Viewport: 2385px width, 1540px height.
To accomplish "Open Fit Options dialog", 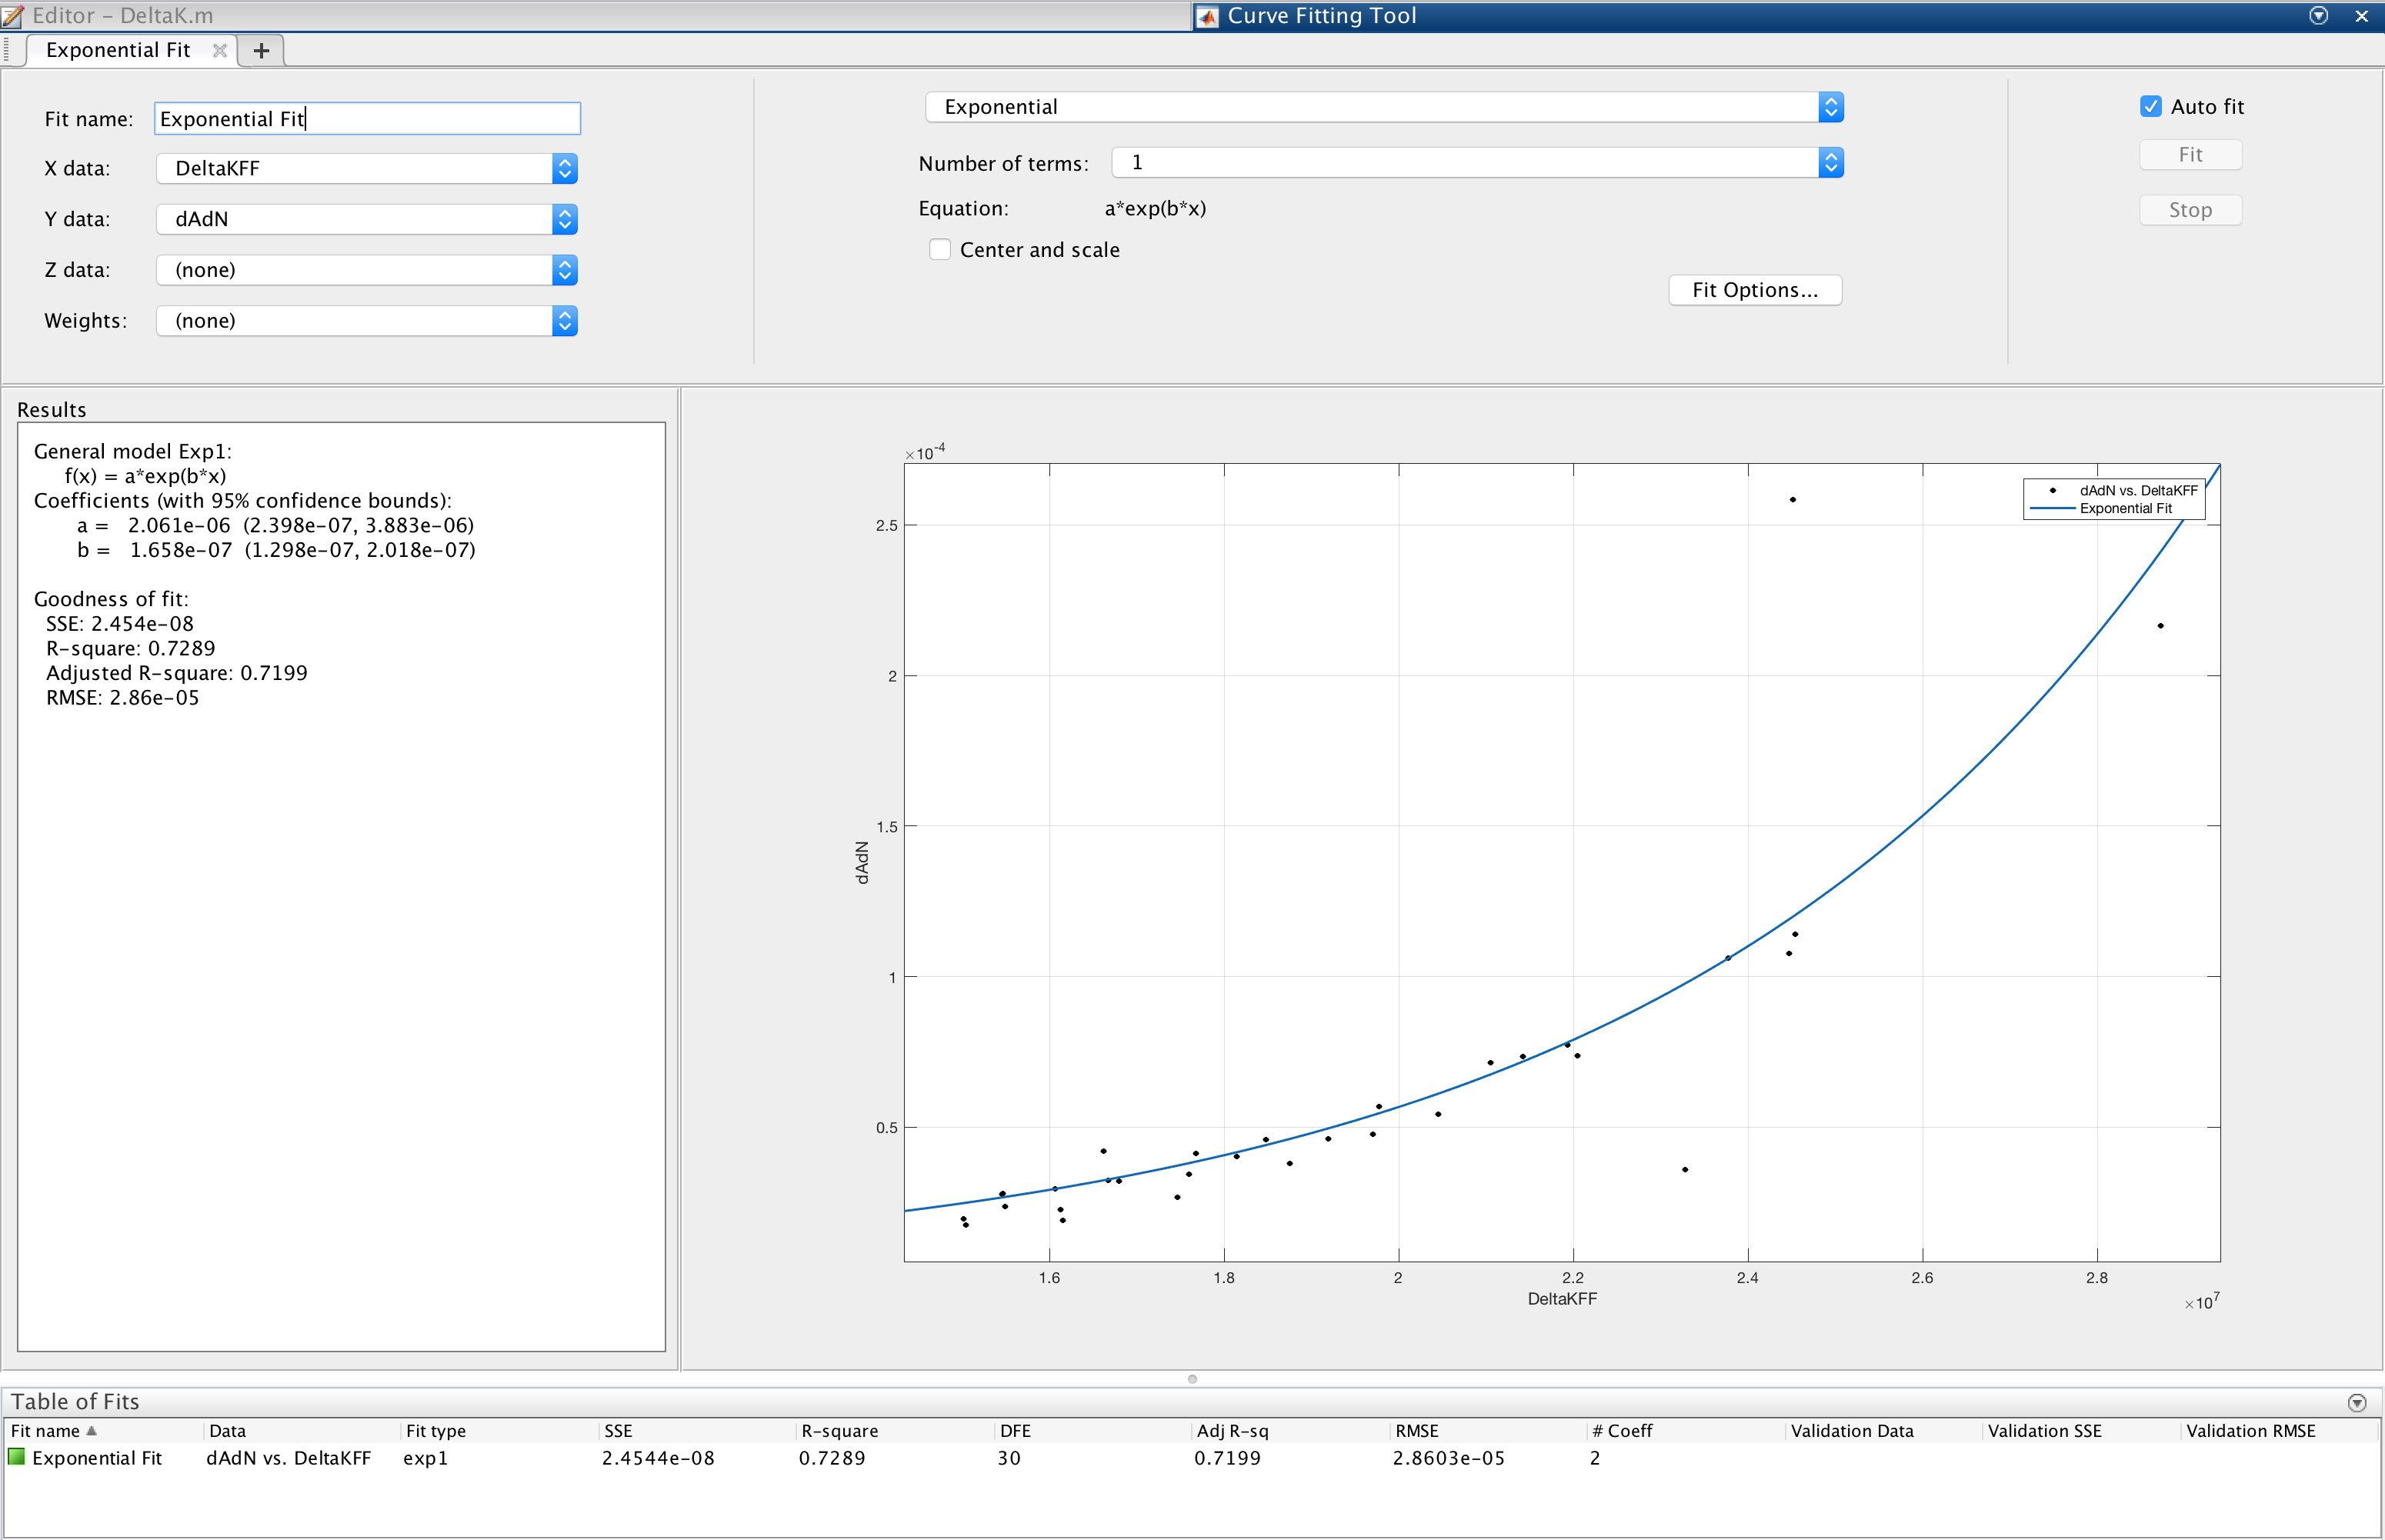I will tap(1754, 290).
